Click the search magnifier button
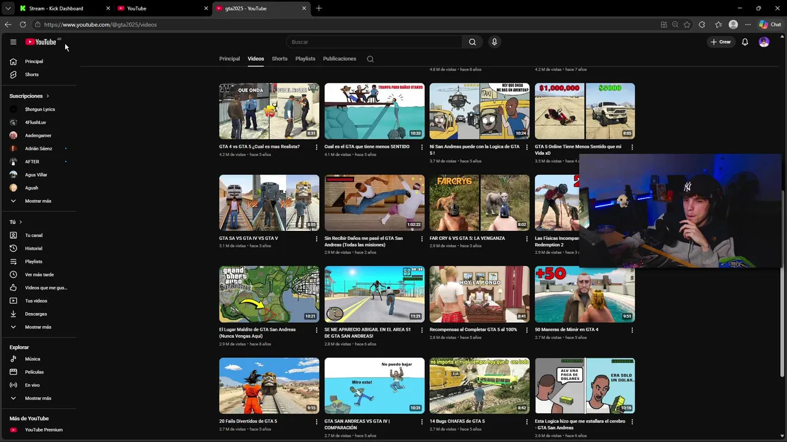This screenshot has height=442, width=787. 472,42
